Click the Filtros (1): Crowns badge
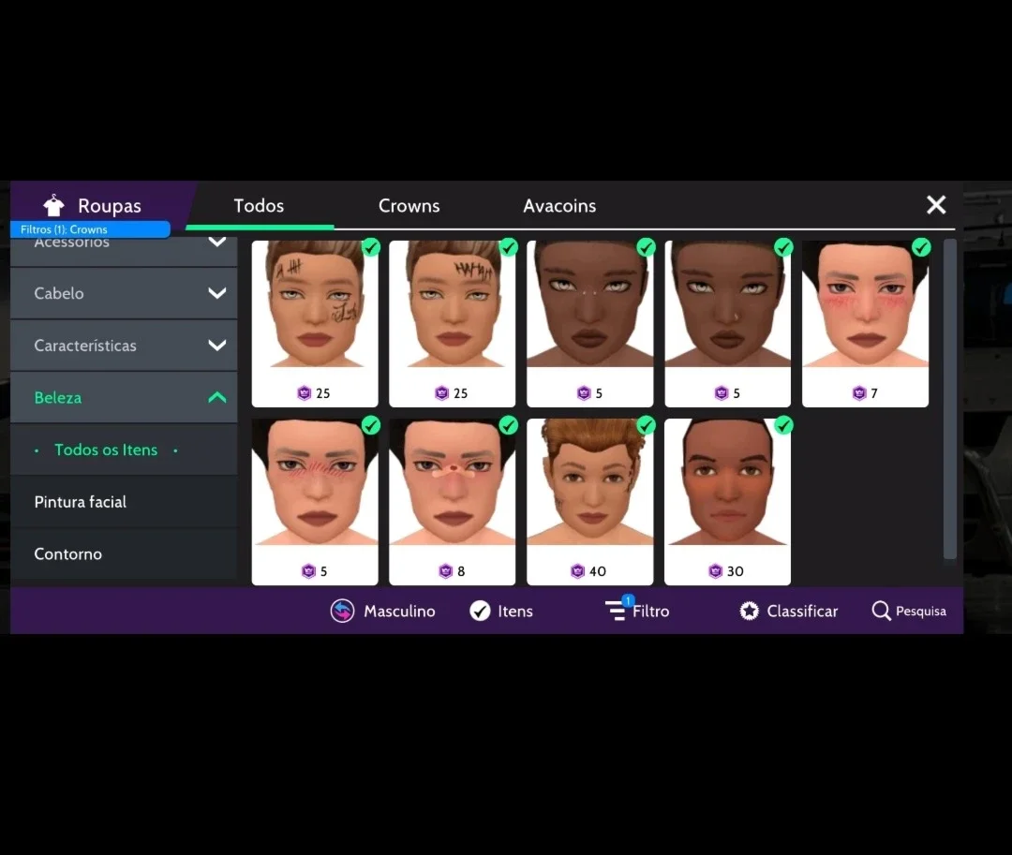The image size is (1012, 855). coord(90,229)
